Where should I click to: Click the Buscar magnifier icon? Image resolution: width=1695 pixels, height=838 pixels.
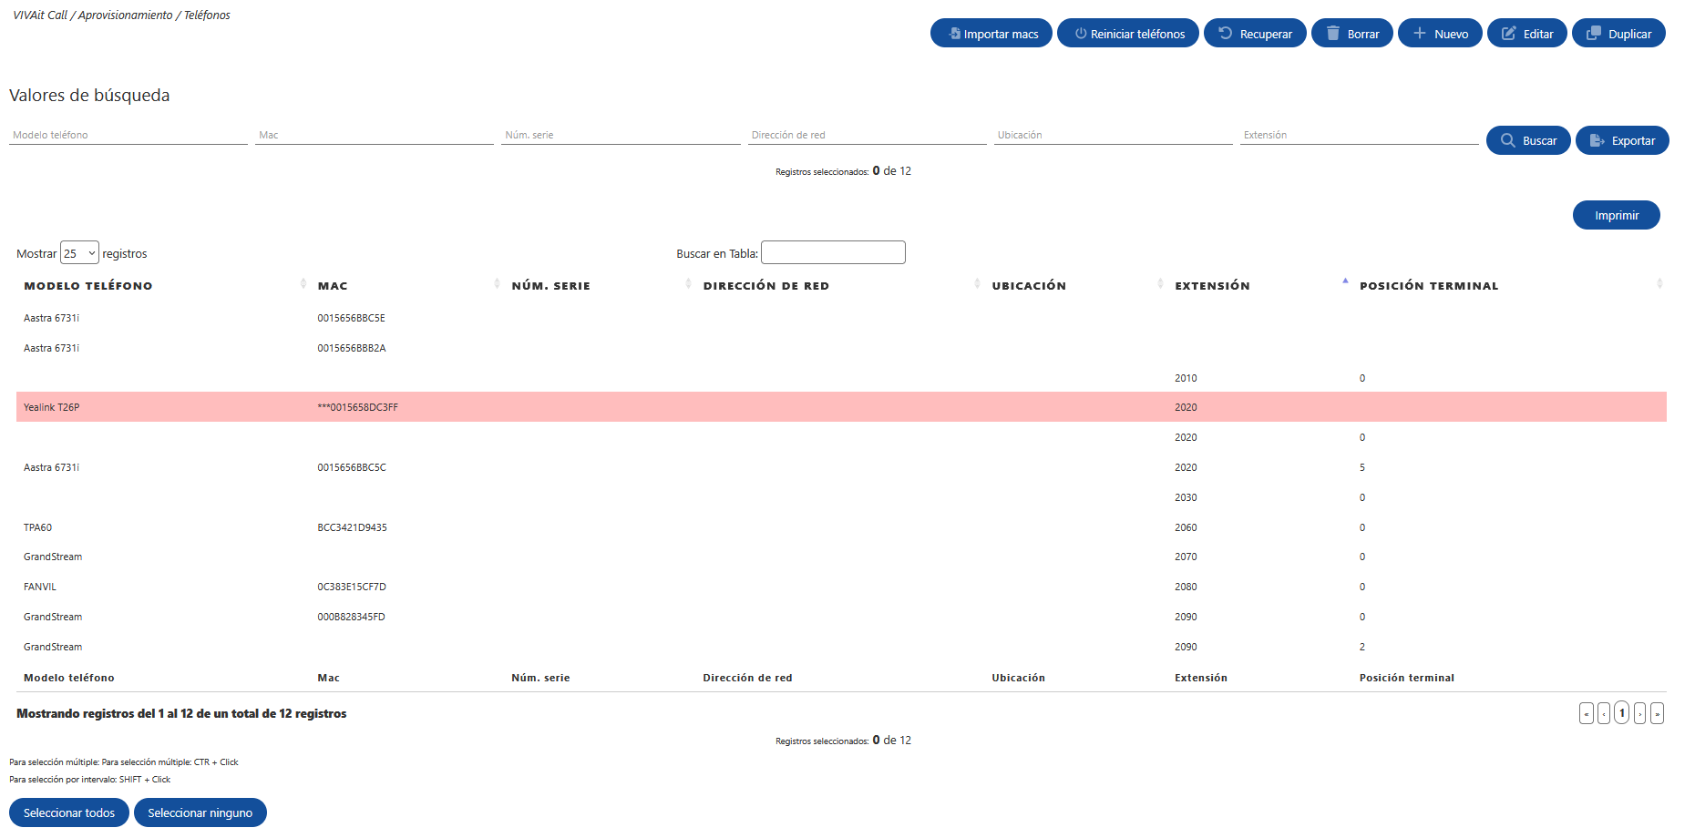click(1508, 140)
